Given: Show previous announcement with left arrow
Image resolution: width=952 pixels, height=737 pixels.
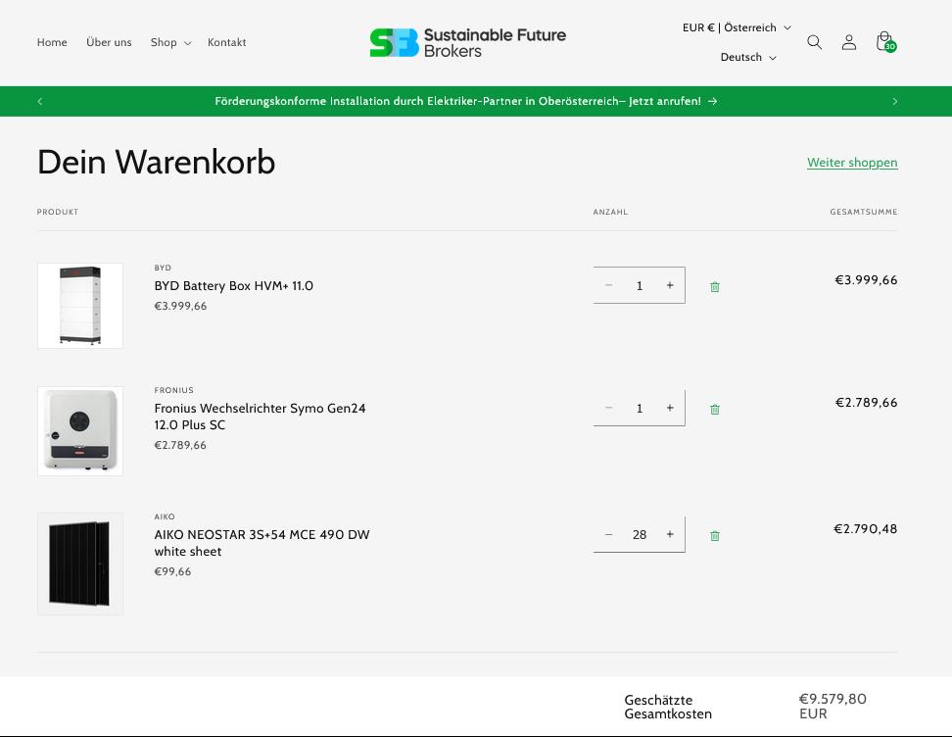Looking at the screenshot, I should pyautogui.click(x=40, y=101).
